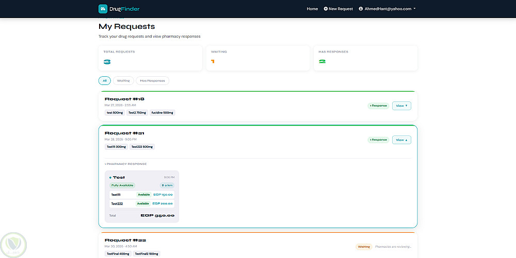The height and width of the screenshot is (258, 516).
Task: Open New Request from navbar
Action: [341, 9]
